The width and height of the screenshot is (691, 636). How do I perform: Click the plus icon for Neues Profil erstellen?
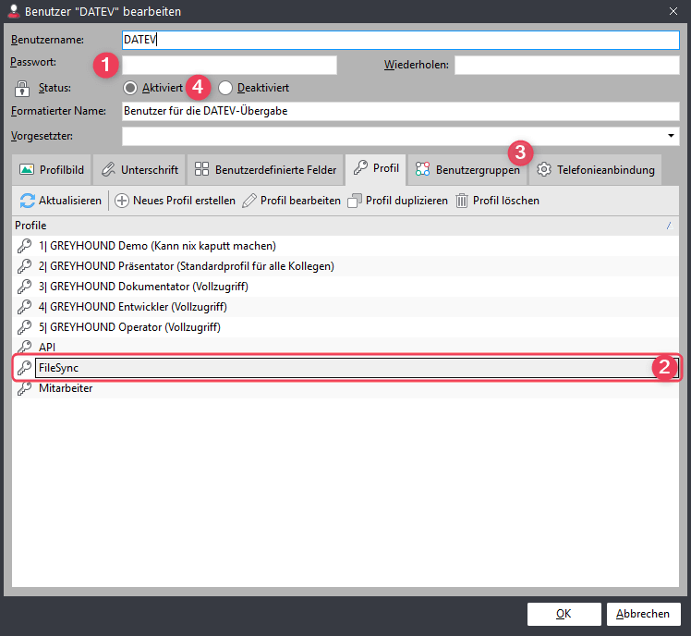pyautogui.click(x=122, y=201)
